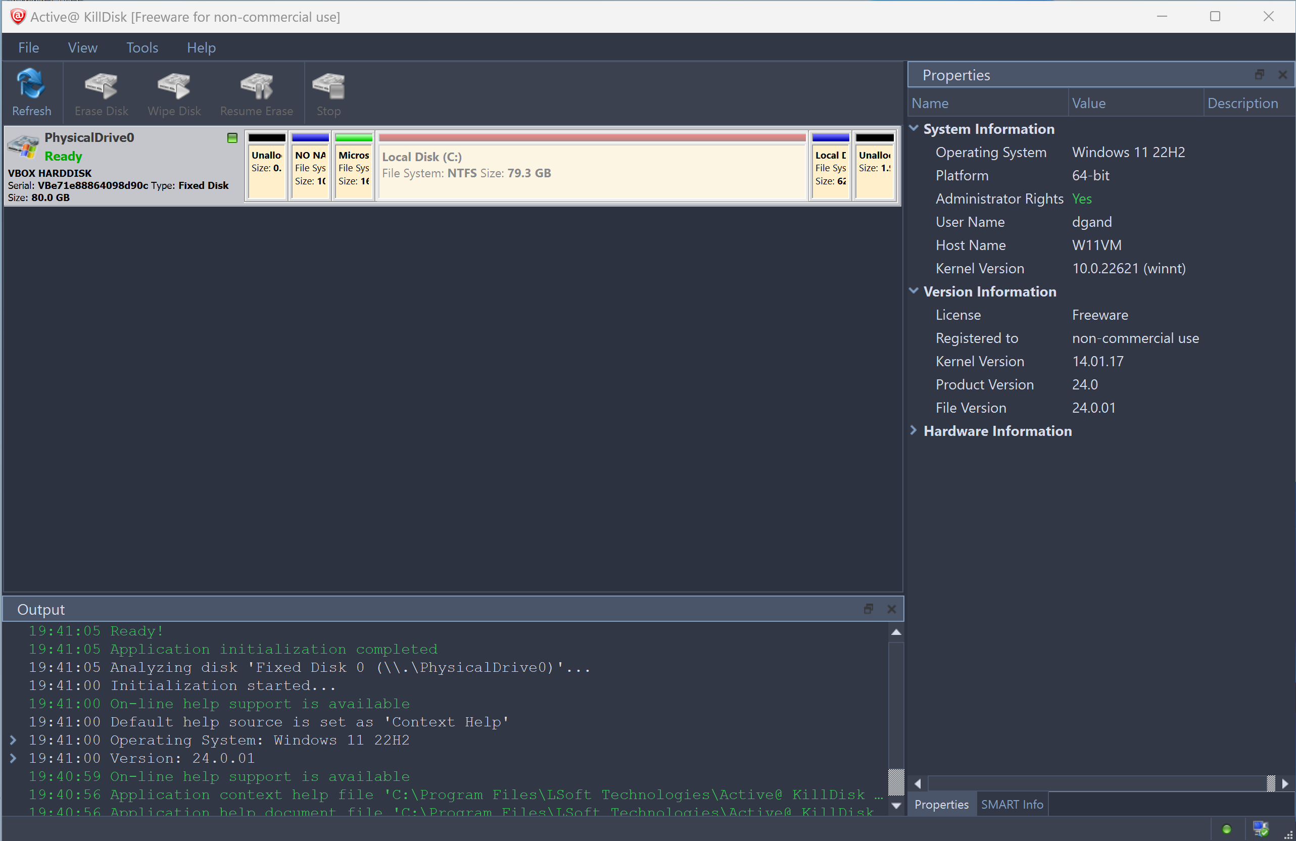
Task: Select the 10.0.22621 (winnt) kernel value
Action: click(x=1128, y=268)
